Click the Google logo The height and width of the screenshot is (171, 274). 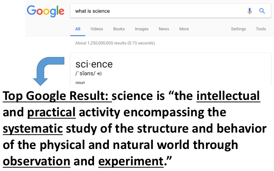click(x=45, y=11)
